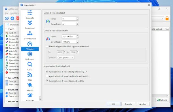The height and width of the screenshot is (112, 173).
Task: Click the alternative Invio field showing 34310 KiB/s
Action: pos(69,36)
